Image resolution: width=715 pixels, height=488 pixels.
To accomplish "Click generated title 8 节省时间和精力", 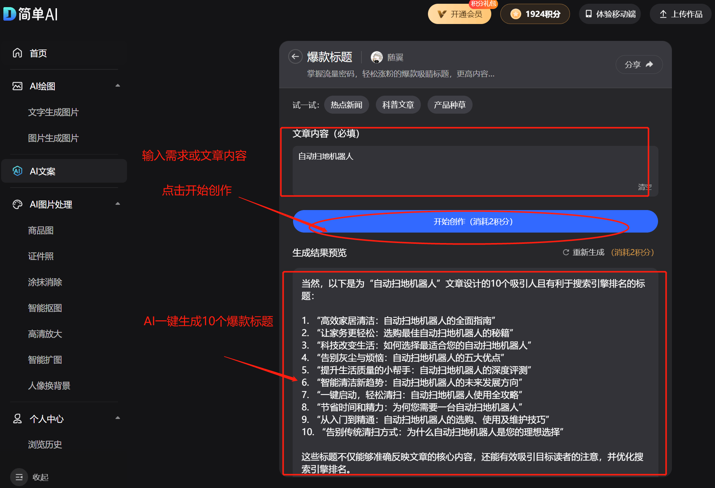I will tap(412, 407).
